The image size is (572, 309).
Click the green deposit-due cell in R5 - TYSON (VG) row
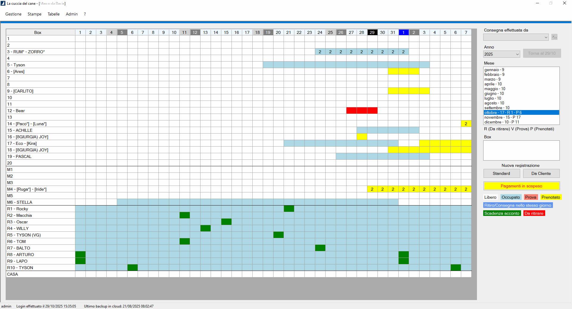point(278,235)
